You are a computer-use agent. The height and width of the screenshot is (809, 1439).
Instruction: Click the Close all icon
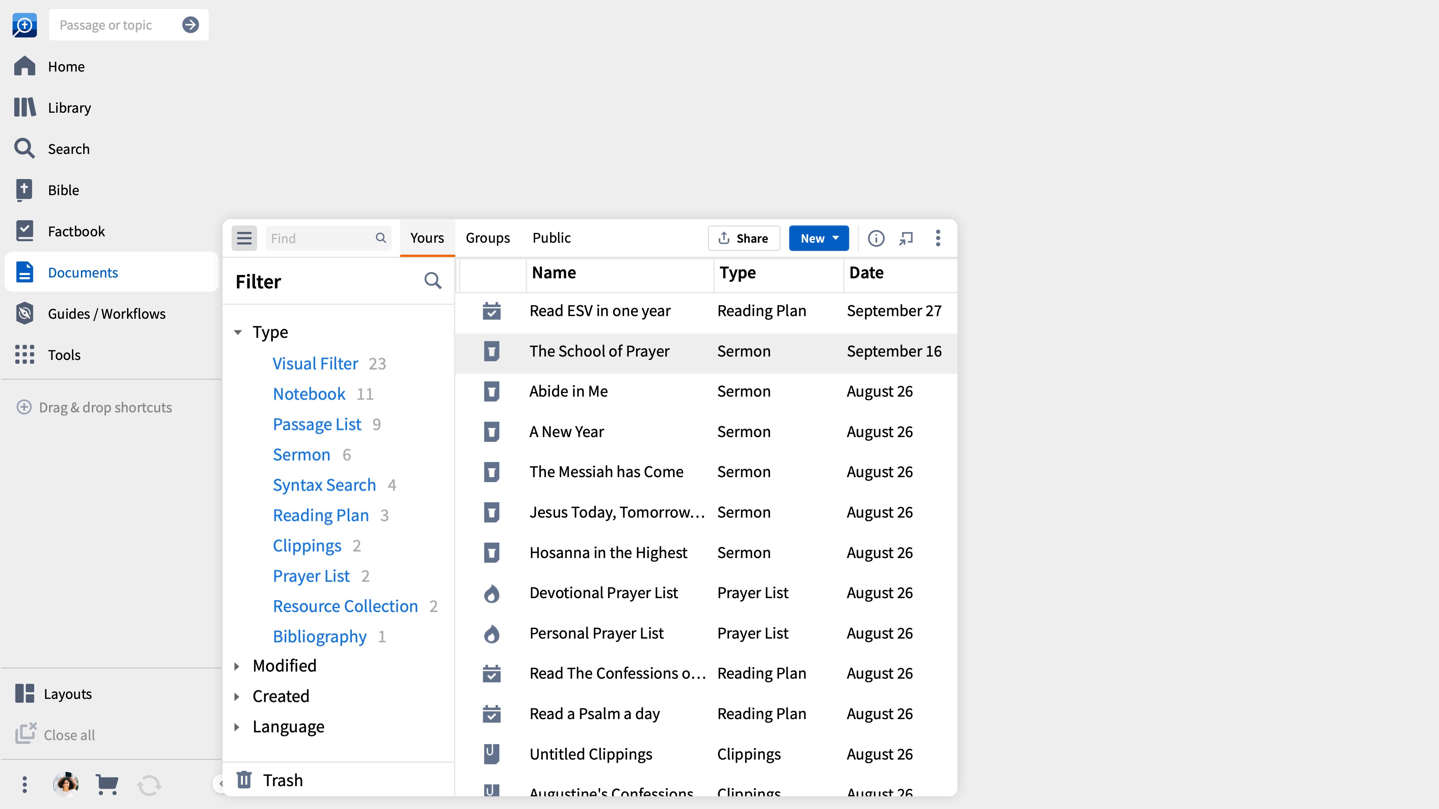pyautogui.click(x=26, y=734)
